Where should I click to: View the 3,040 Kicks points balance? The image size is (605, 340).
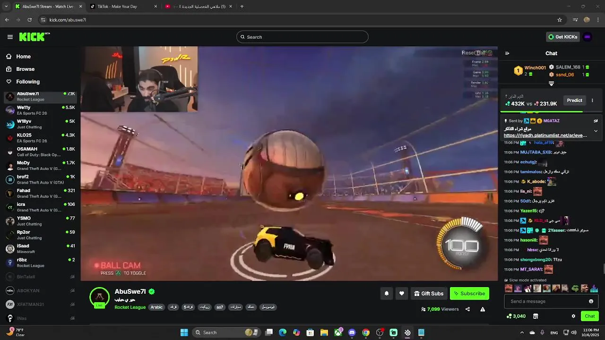516,316
